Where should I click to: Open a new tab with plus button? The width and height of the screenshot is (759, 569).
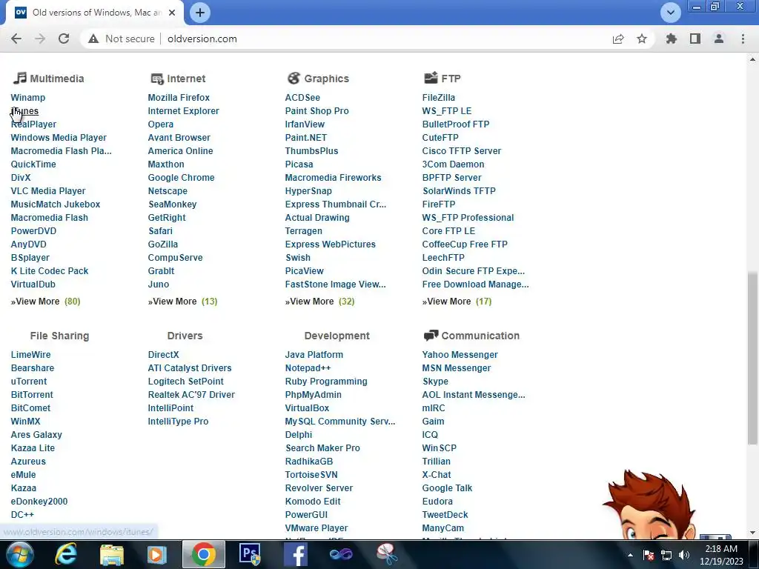click(200, 13)
